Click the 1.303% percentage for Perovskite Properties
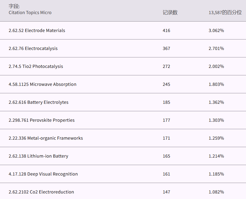246x199 pixels. [x=216, y=120]
